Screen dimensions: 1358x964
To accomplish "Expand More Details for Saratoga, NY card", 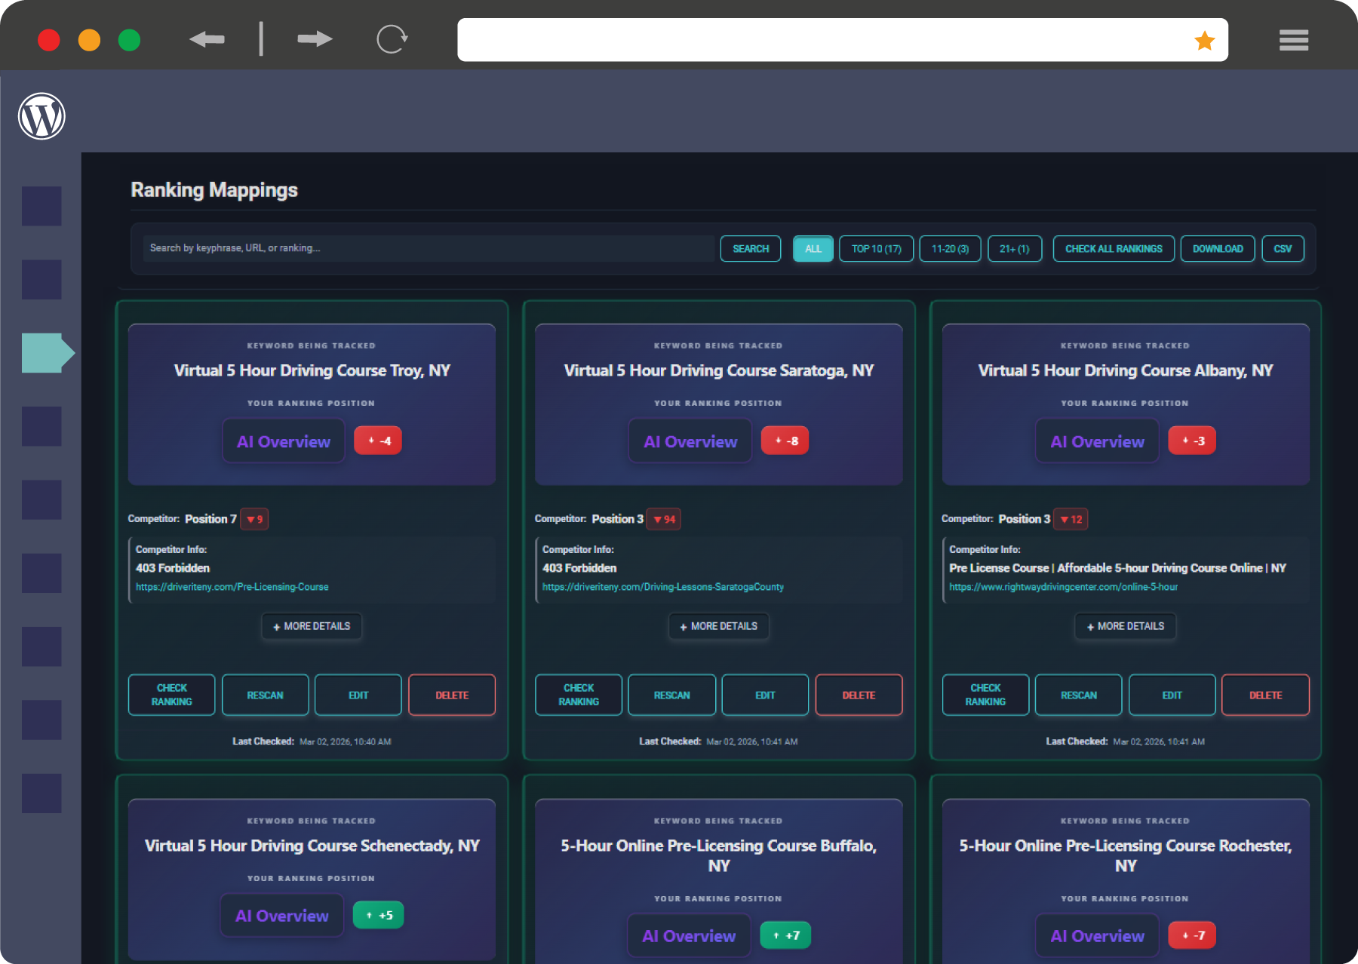I will tap(718, 626).
